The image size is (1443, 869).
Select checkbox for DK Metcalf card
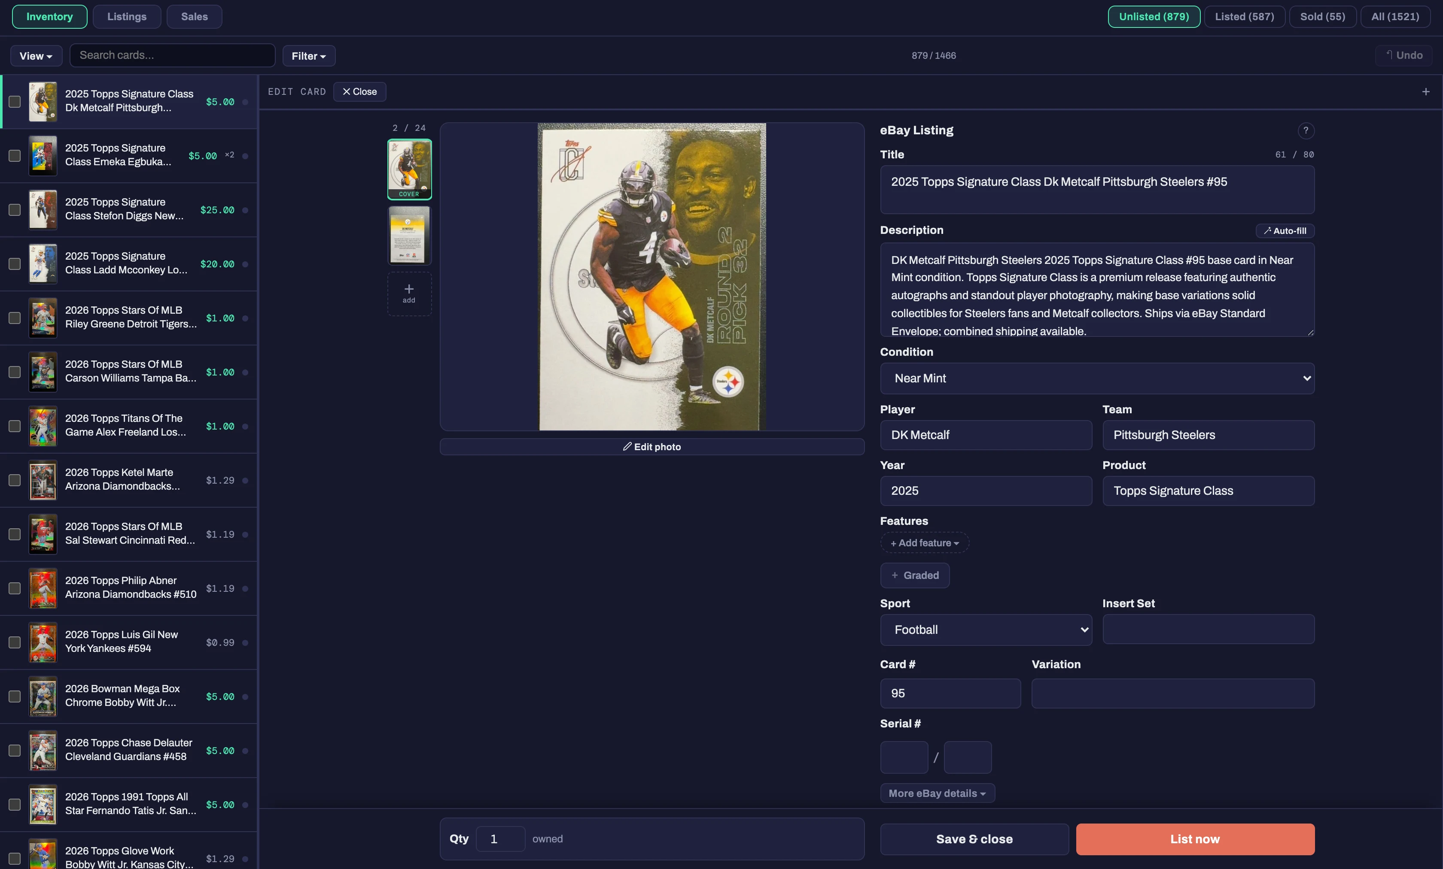(x=15, y=102)
